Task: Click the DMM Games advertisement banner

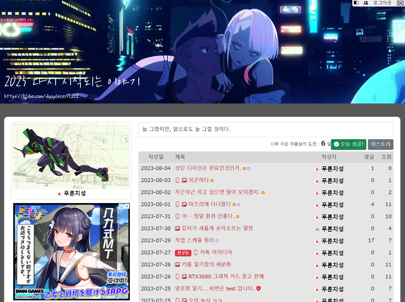Action: (x=71, y=251)
